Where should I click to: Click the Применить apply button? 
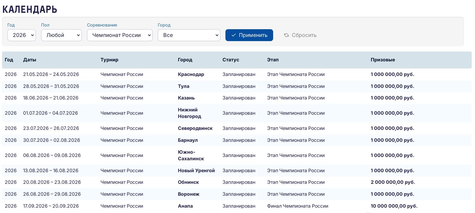pos(249,35)
